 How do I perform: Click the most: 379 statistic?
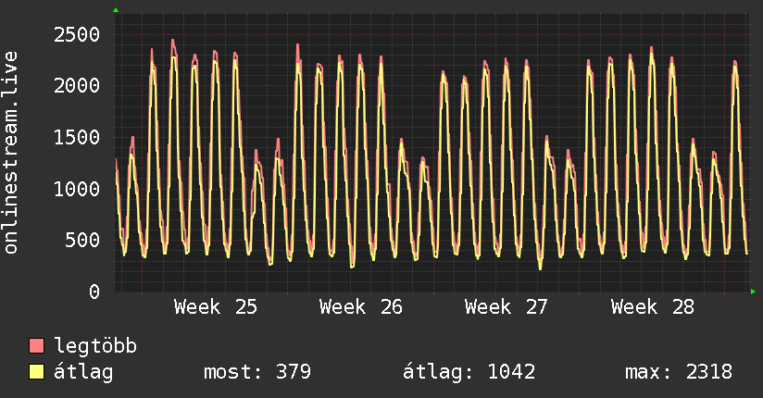(257, 372)
